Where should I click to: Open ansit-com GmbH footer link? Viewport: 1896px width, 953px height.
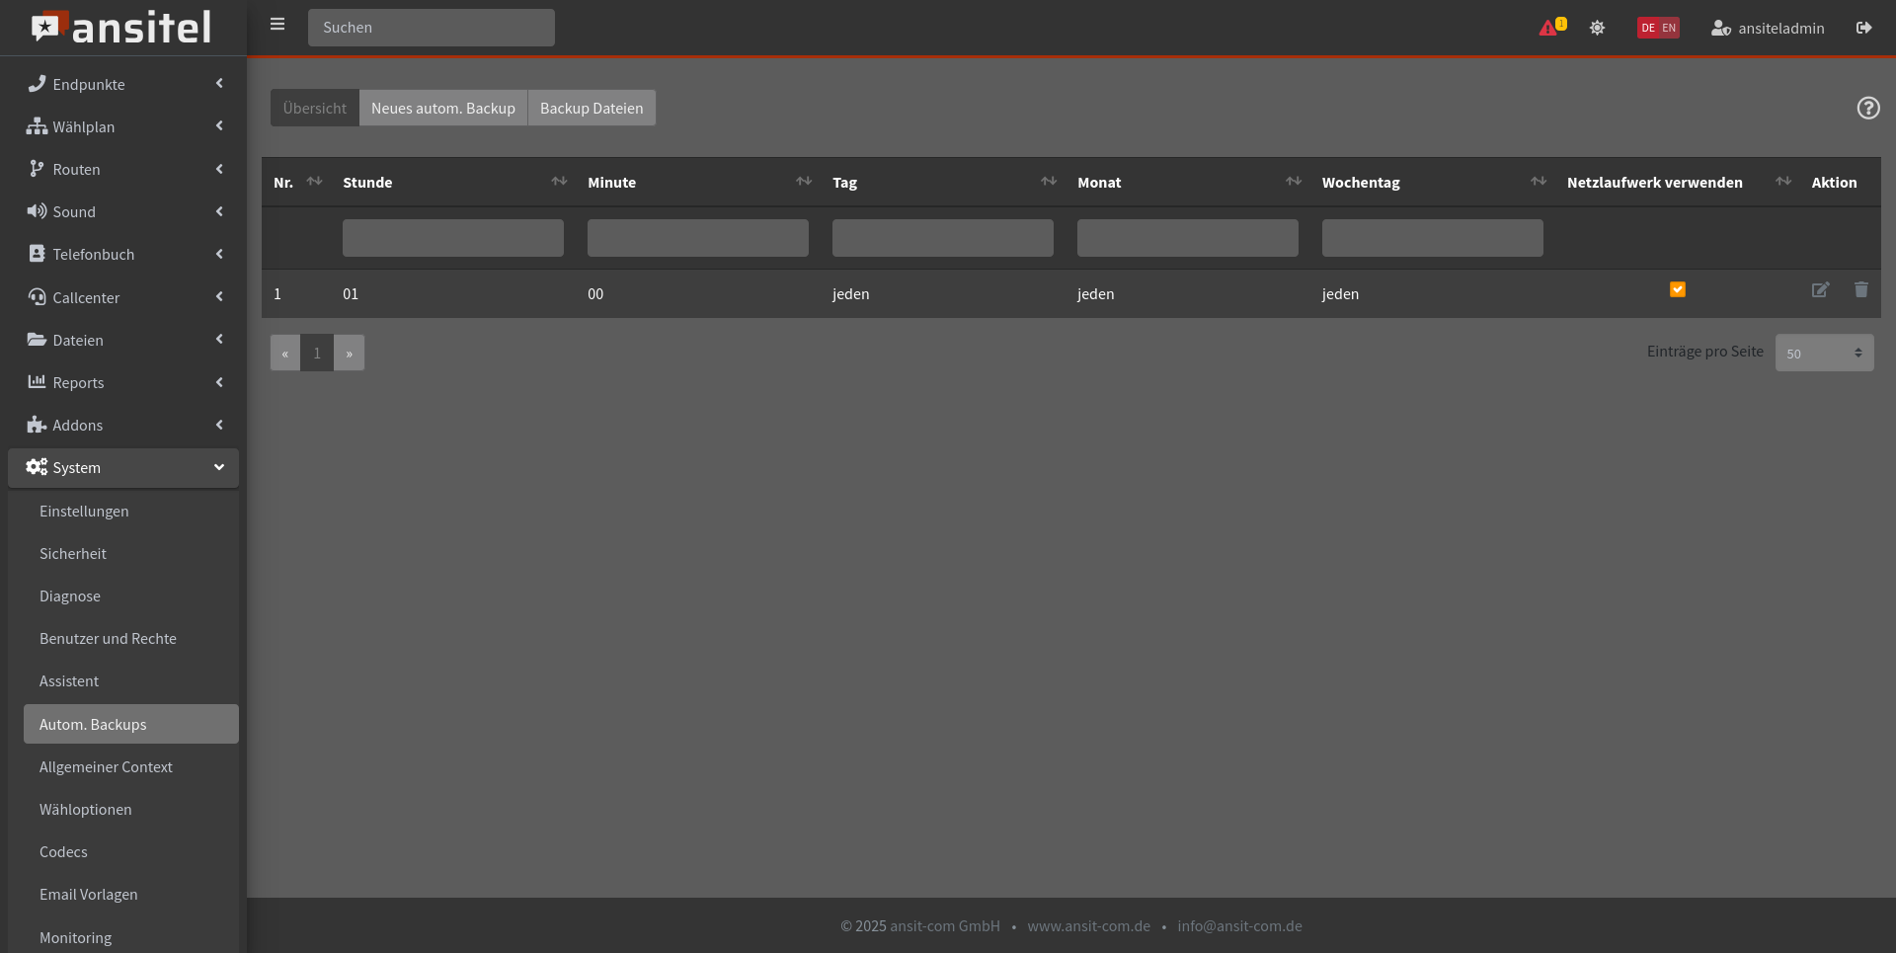tap(945, 925)
